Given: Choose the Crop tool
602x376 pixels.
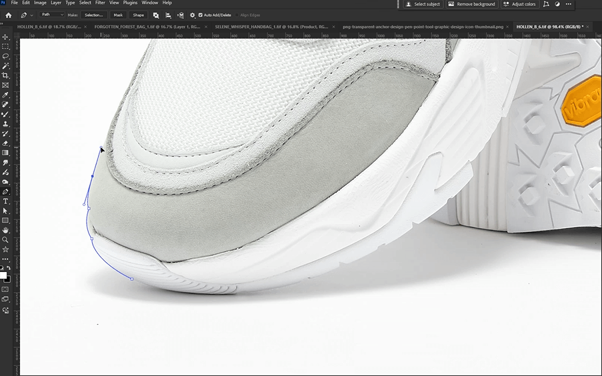Looking at the screenshot, I should (5, 75).
